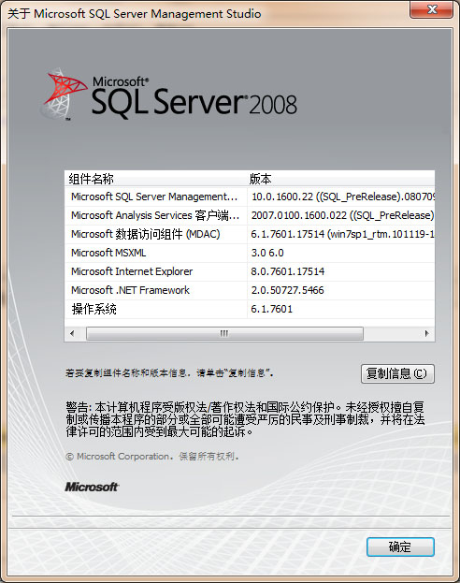
Task: Click operating system version 6.1.7601
Action: (x=272, y=309)
